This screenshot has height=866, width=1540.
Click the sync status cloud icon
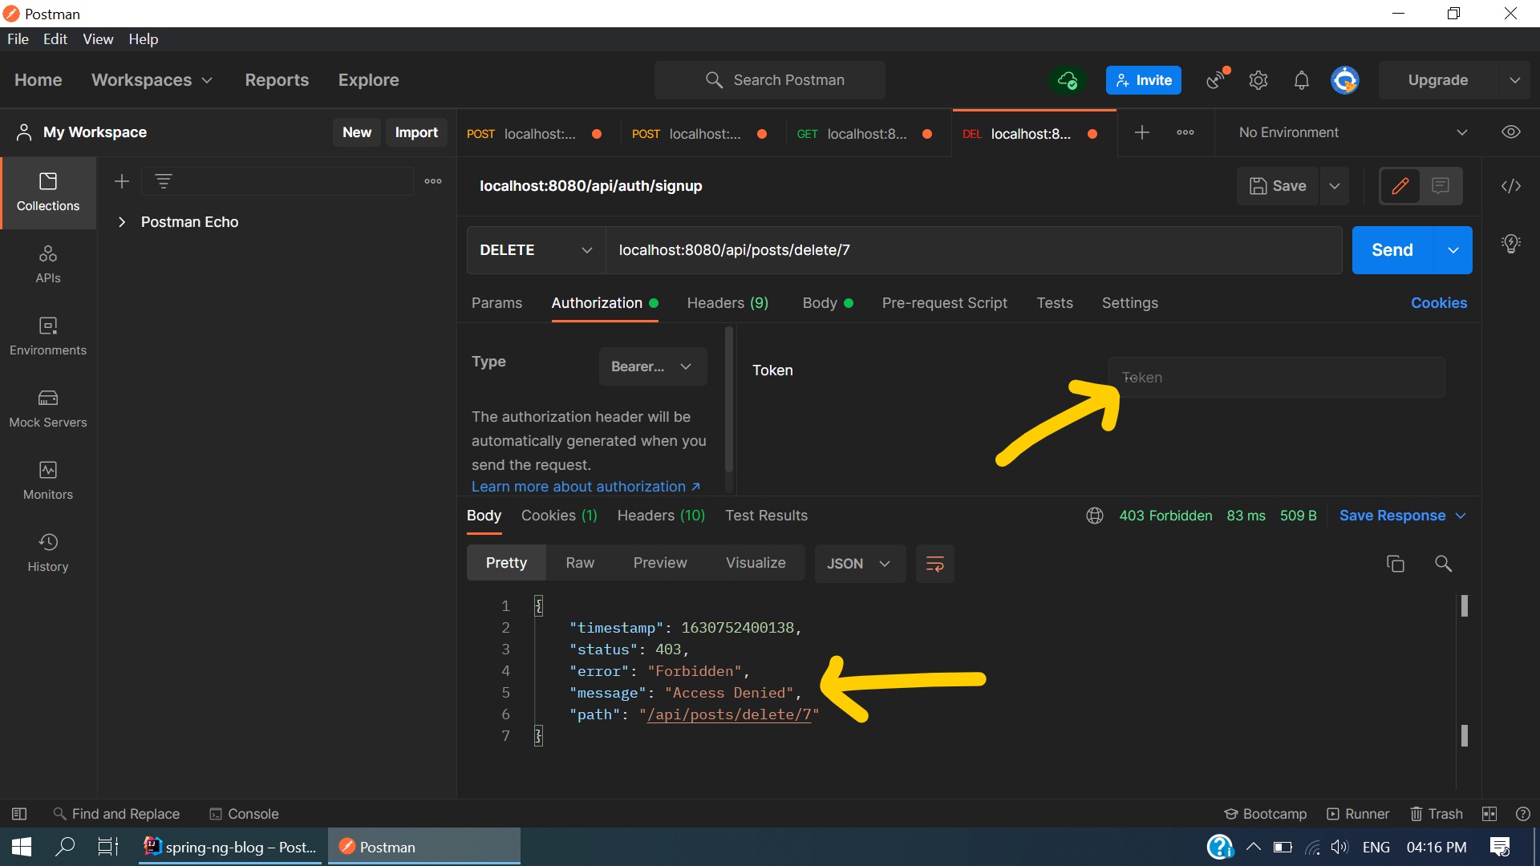point(1067,80)
